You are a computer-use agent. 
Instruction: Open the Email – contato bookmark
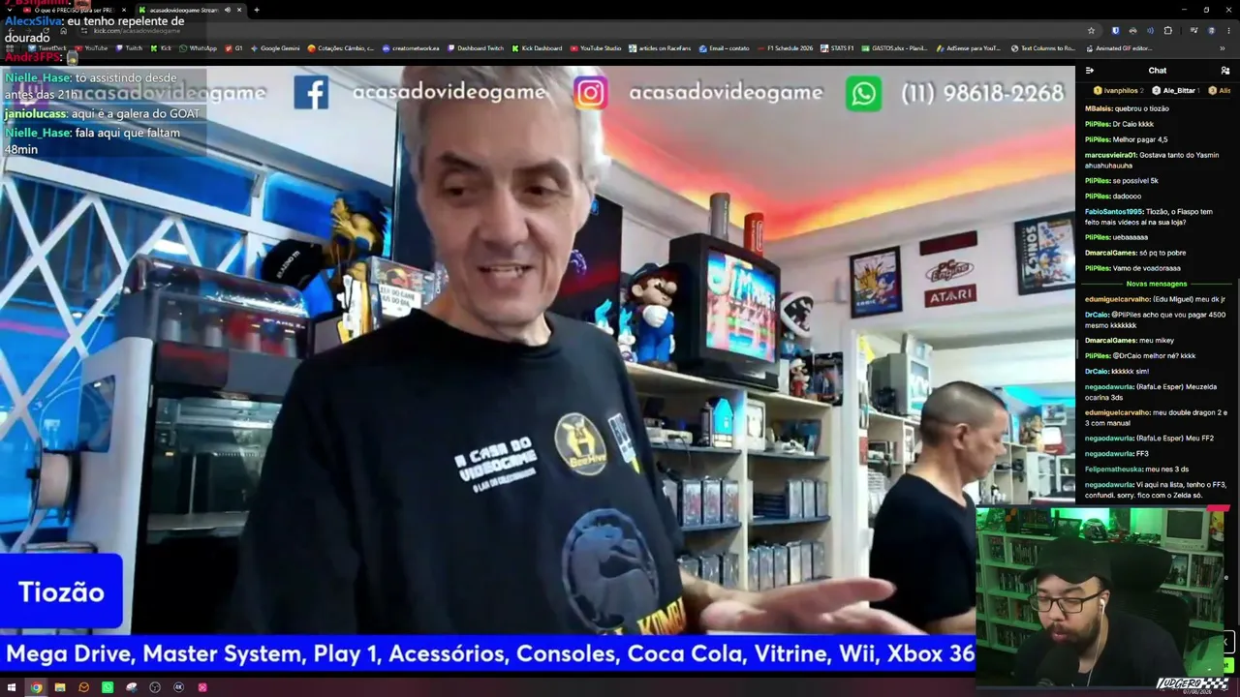point(725,47)
